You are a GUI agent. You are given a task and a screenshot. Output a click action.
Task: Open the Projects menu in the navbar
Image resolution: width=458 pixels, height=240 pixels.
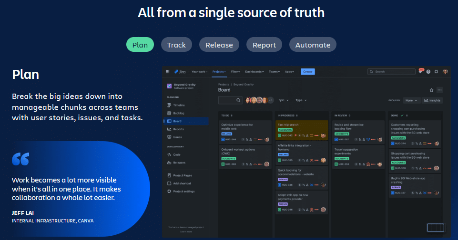pyautogui.click(x=219, y=72)
